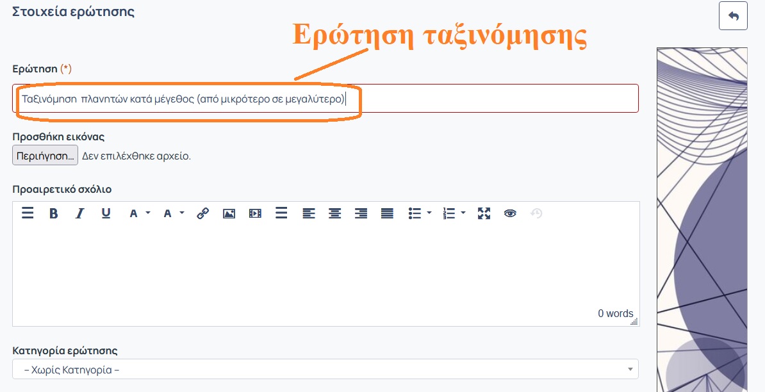Preview the comment with the eye icon
Image resolution: width=765 pixels, height=392 pixels.
pos(511,213)
